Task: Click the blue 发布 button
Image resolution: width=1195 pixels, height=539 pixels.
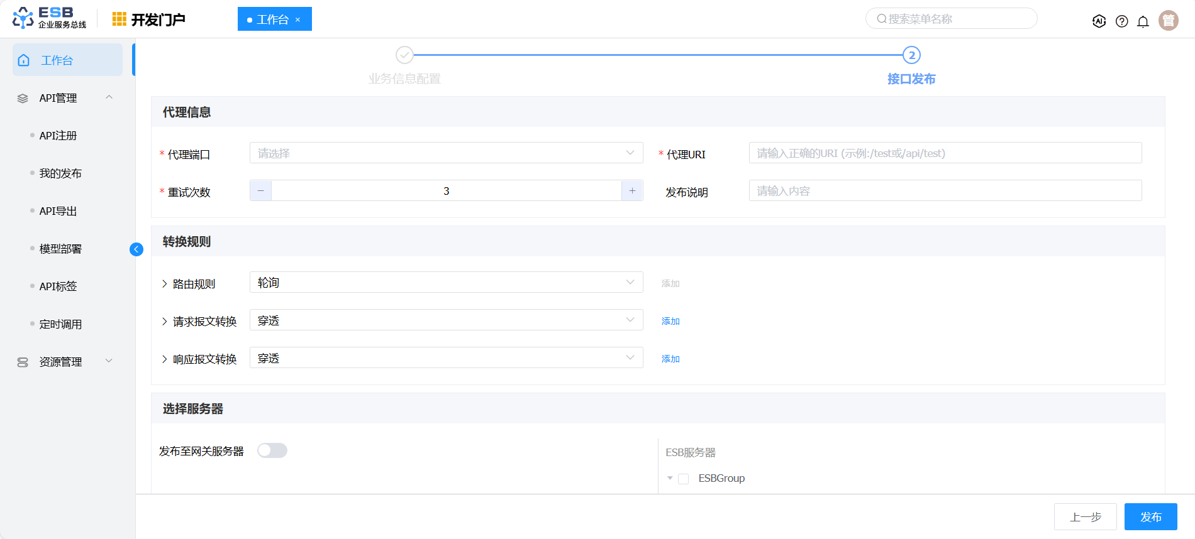Action: pyautogui.click(x=1150, y=517)
